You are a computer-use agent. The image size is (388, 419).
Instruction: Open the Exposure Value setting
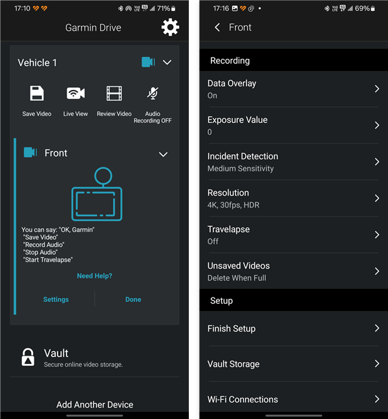pos(294,125)
